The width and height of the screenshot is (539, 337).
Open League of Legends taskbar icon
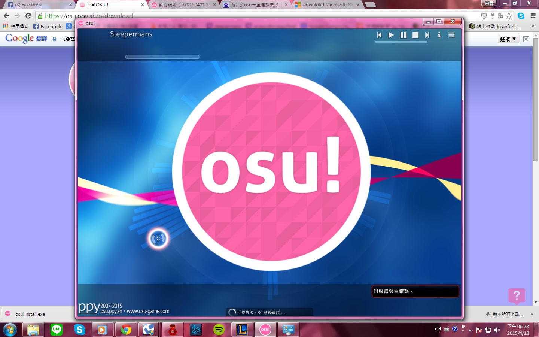[x=242, y=330]
